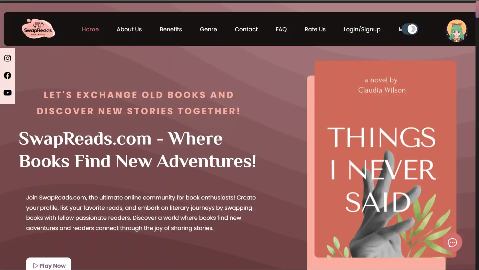Open the About Us page
The height and width of the screenshot is (270, 479).
click(x=129, y=29)
